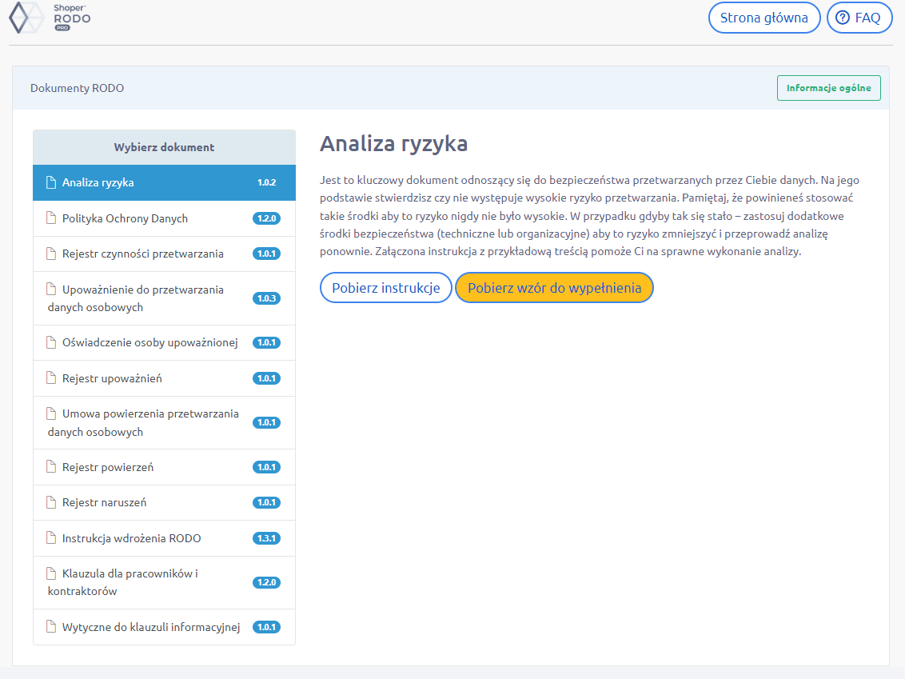This screenshot has height=679, width=905.
Task: Select Wytyczne do klauzuli informacyjnej
Action: (x=151, y=627)
